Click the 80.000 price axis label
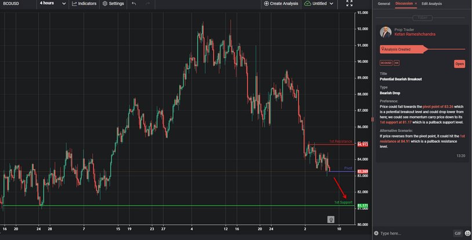473x240 pixels. tap(363, 224)
